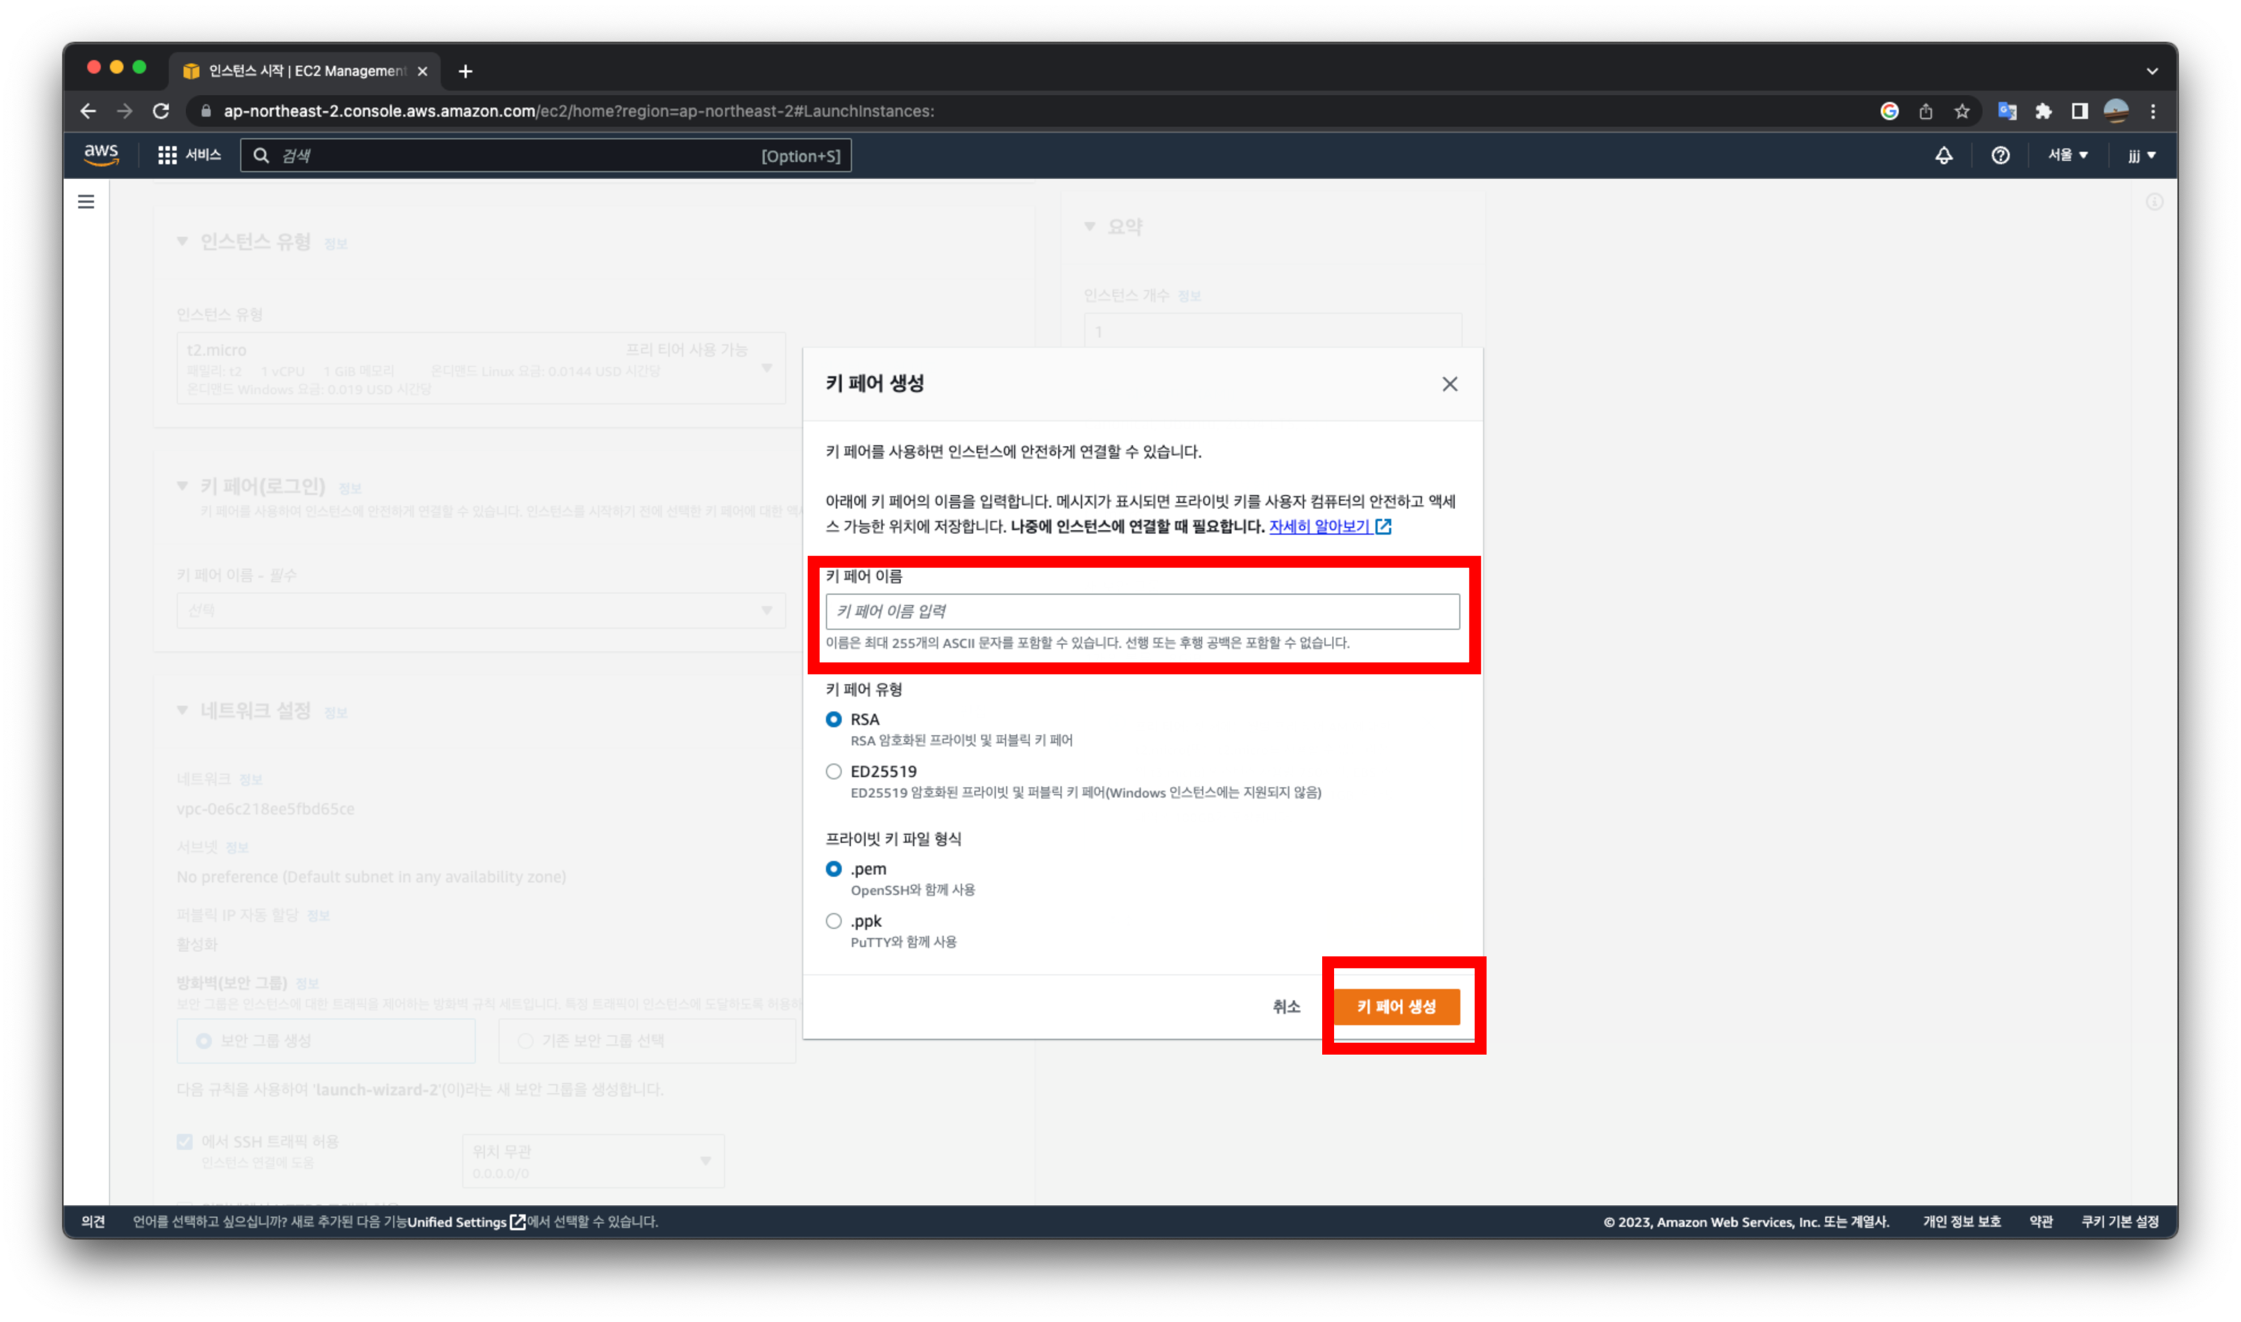Open the browser extensions puzzle icon
Screen dimensions: 2241x1322
coord(2043,112)
